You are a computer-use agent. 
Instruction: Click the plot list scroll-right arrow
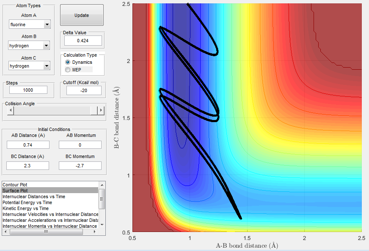tap(95, 232)
